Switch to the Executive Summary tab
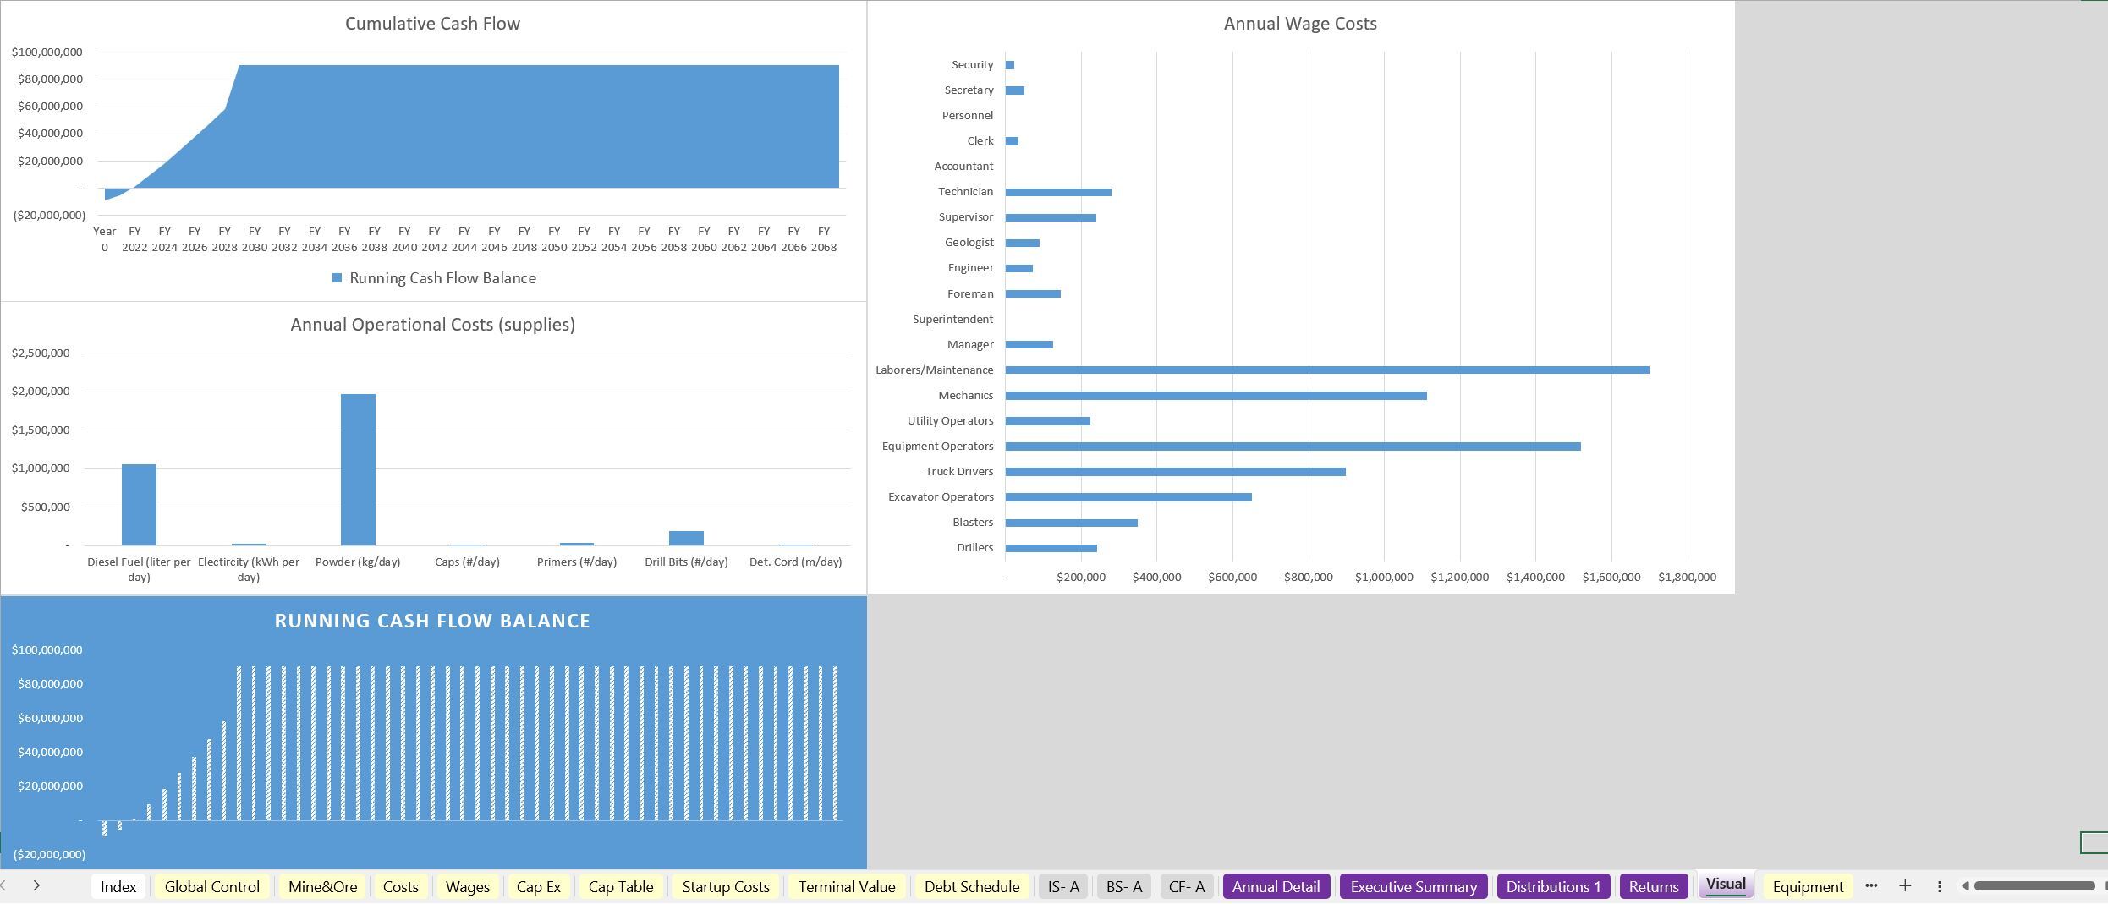The image size is (2108, 904). pos(1413,886)
